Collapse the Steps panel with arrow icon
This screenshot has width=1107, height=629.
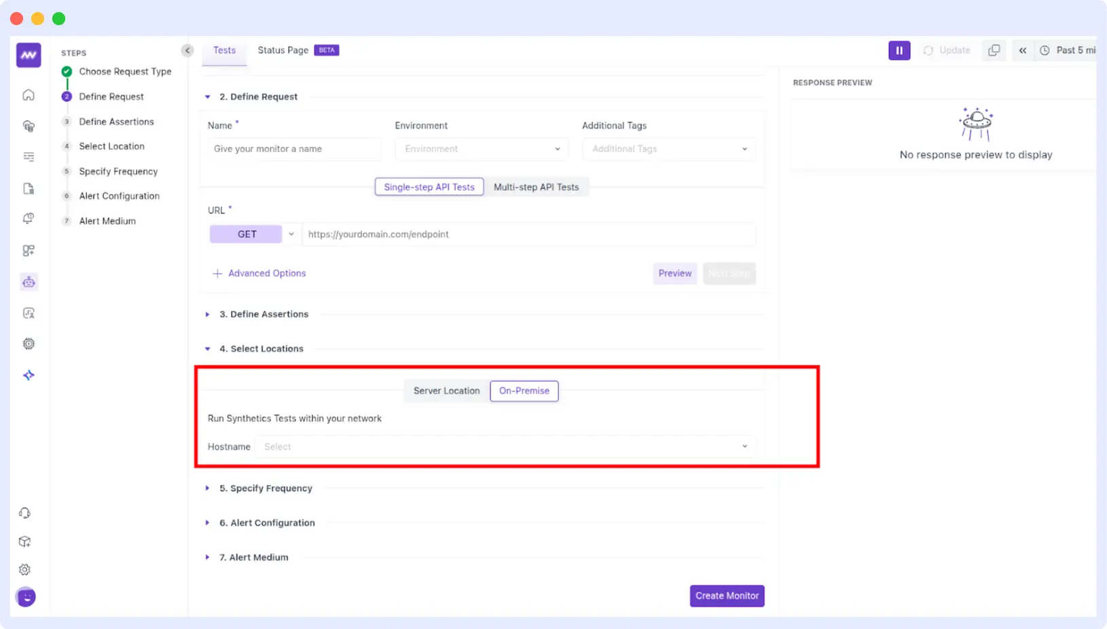click(x=187, y=50)
